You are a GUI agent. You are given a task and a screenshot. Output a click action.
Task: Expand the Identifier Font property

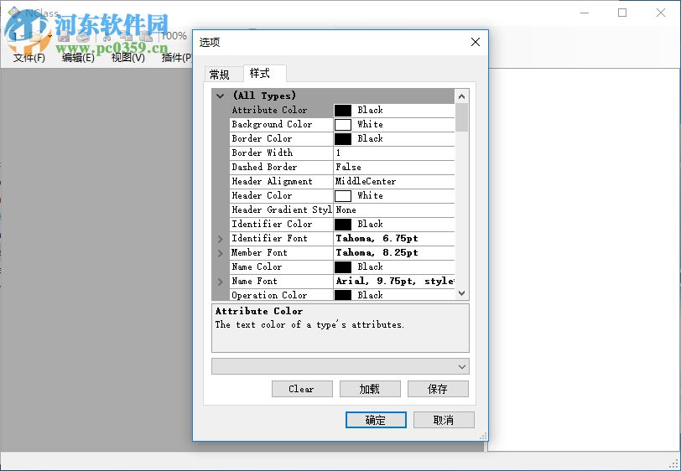[x=221, y=239]
